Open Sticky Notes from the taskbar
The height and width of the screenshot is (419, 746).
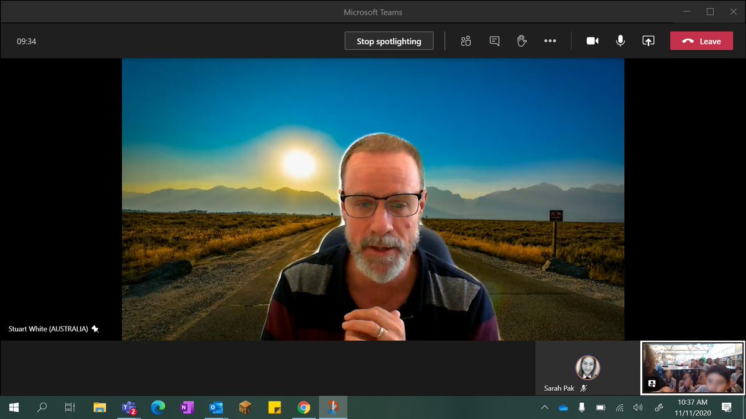pos(274,407)
